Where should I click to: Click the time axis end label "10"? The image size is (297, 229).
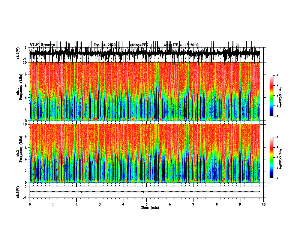pos(264,204)
